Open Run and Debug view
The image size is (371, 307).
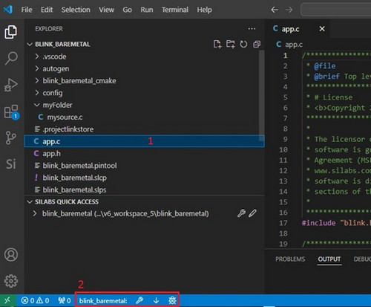click(x=11, y=85)
